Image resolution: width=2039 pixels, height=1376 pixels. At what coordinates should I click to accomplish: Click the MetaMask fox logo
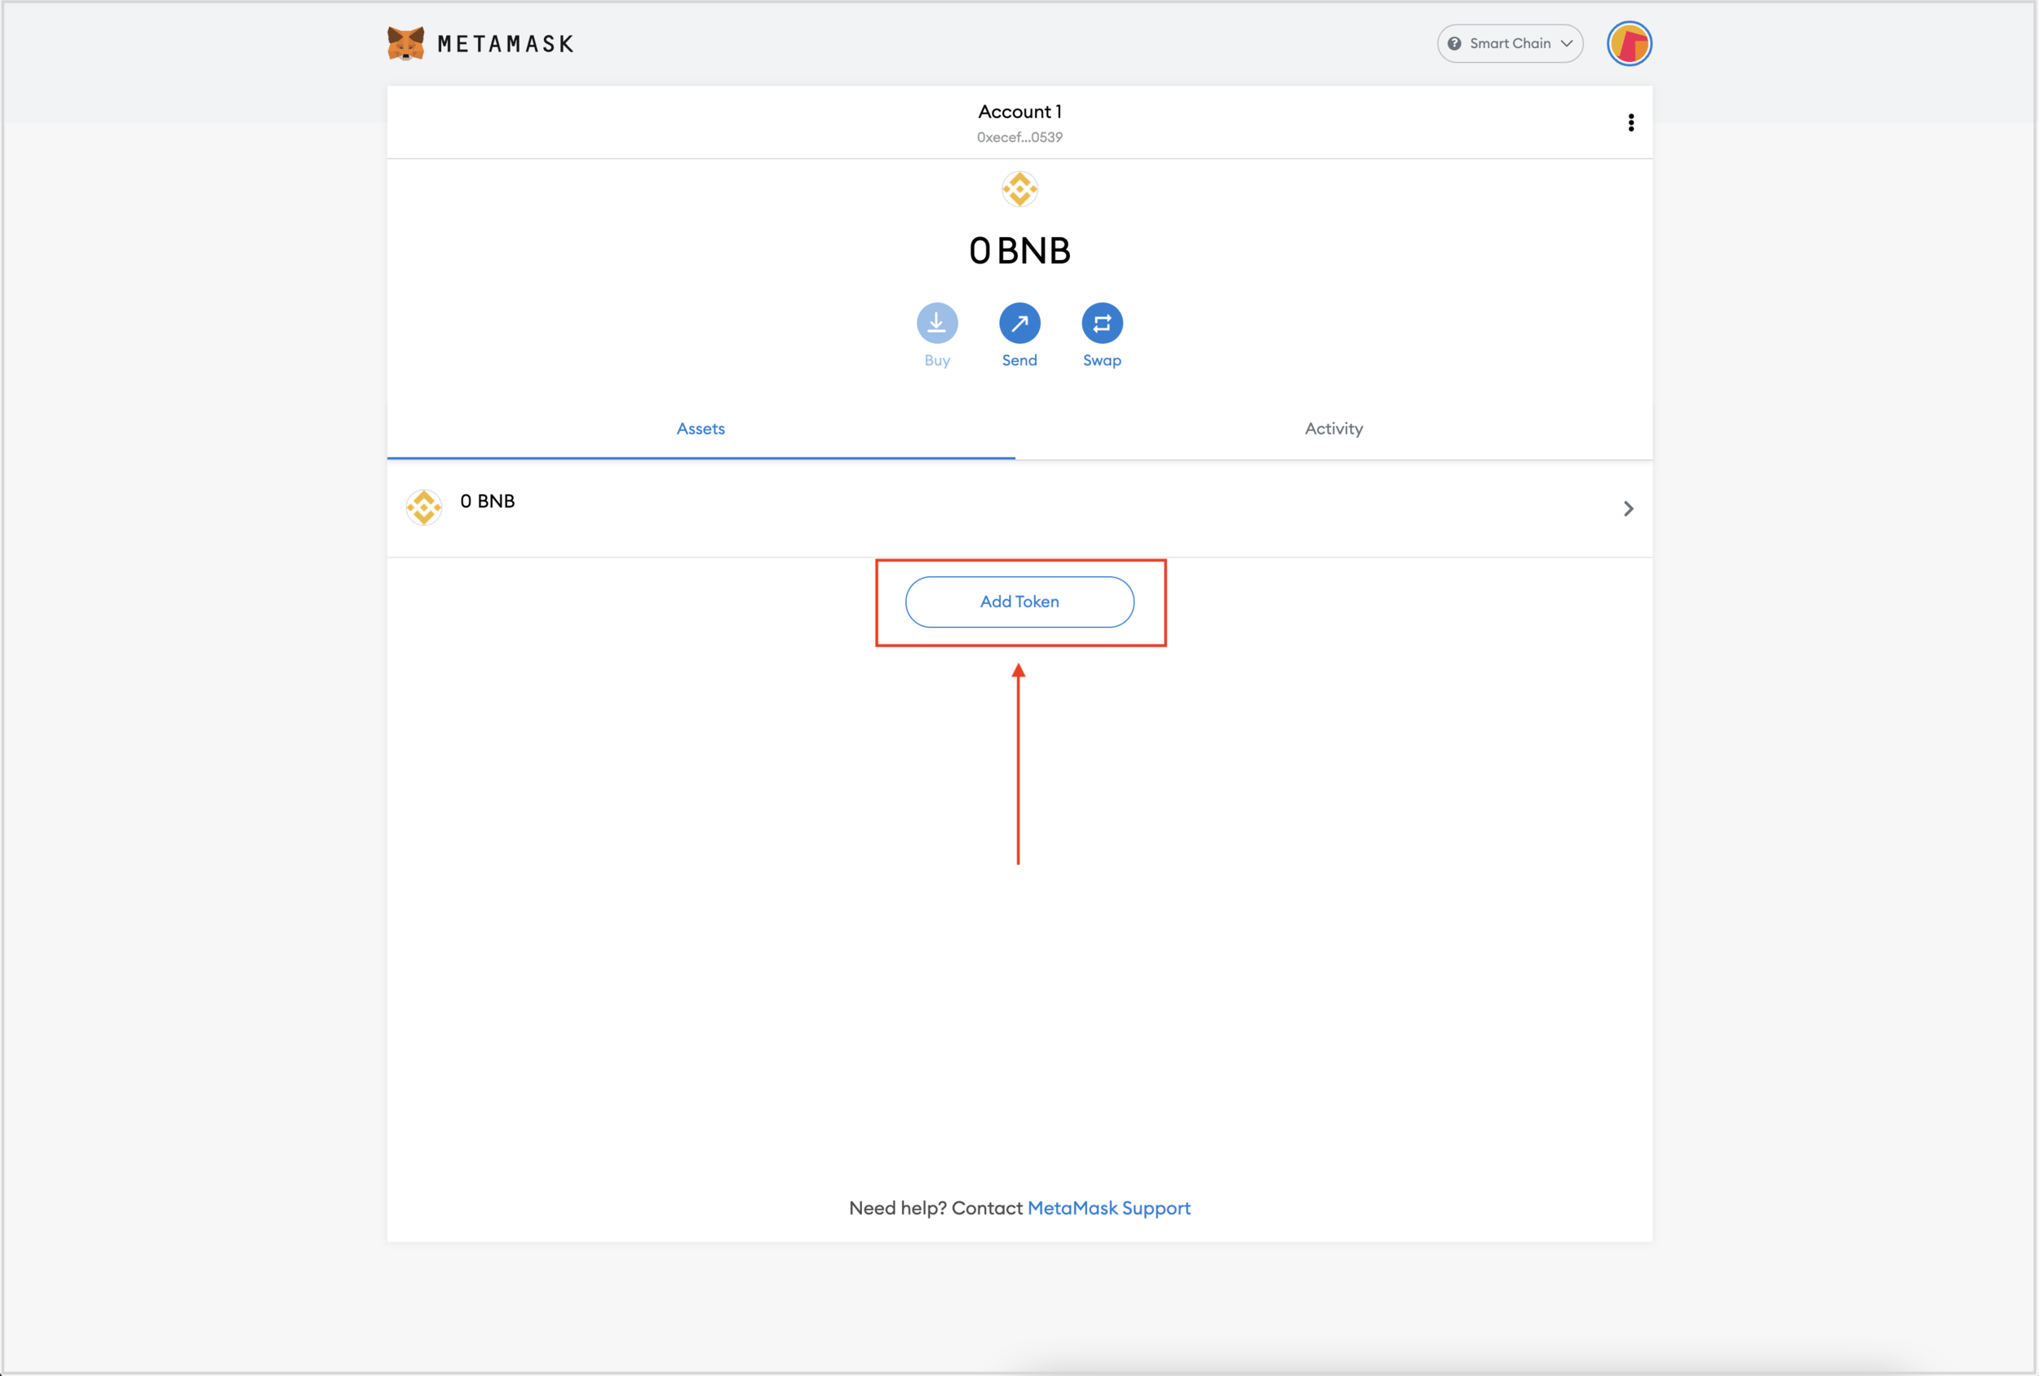click(x=405, y=43)
